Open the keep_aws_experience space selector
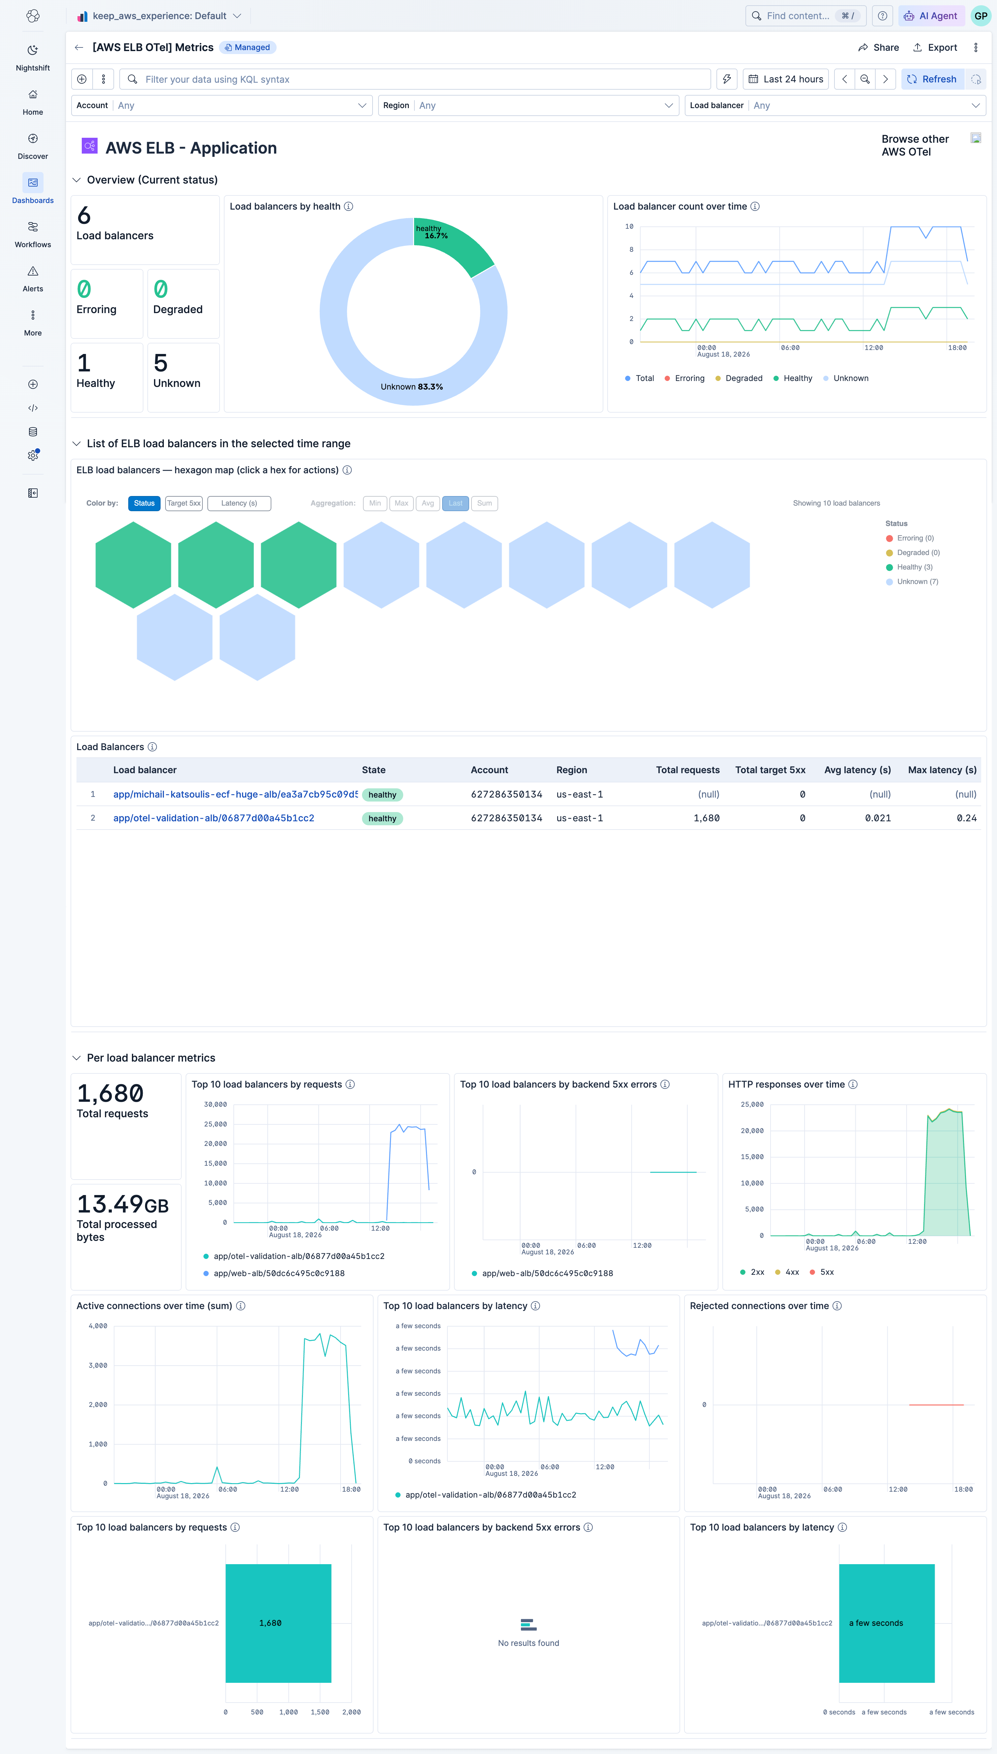The width and height of the screenshot is (997, 1754). 159,16
